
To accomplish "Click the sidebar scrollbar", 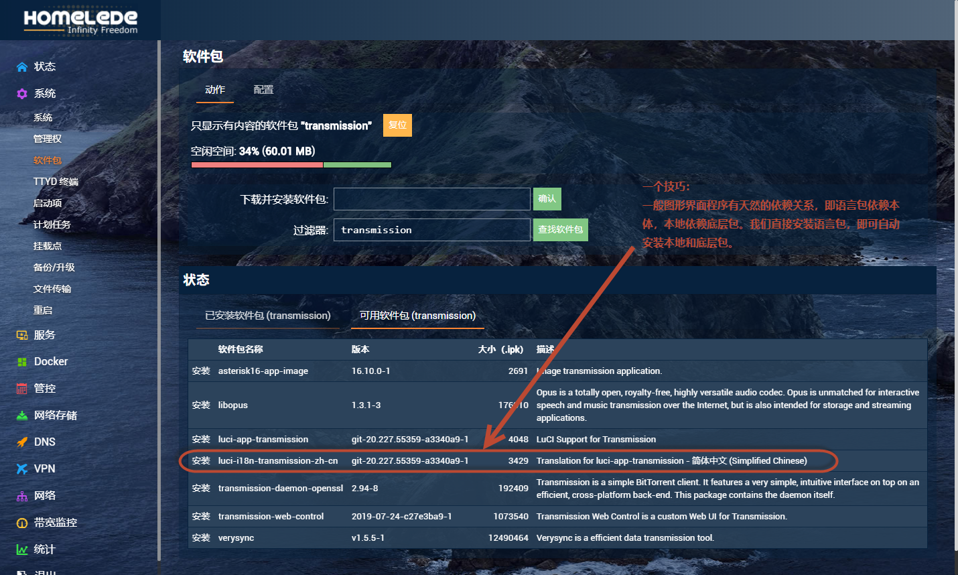I will point(159,300).
